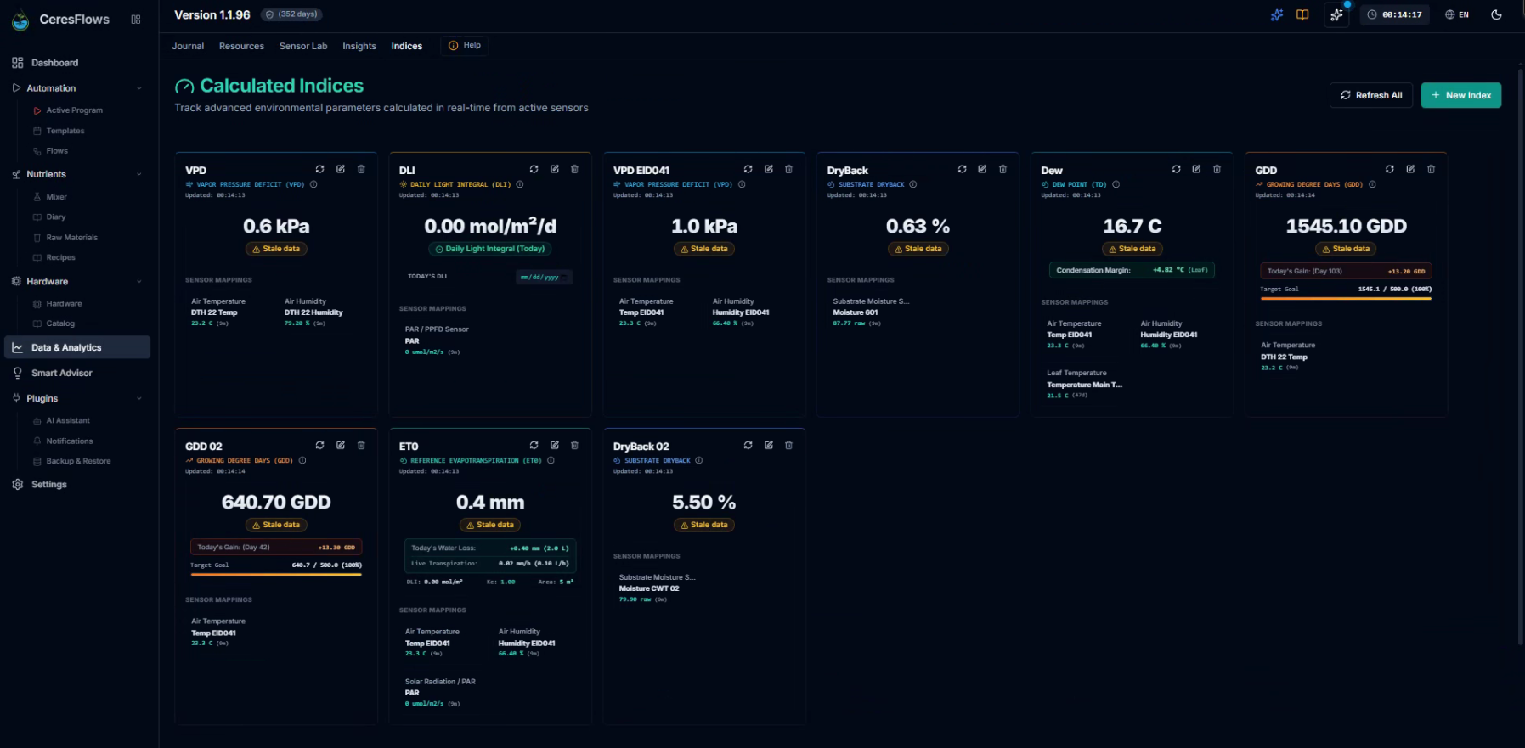Click the 00:14:17 clock display
This screenshot has width=1525, height=748.
point(1394,14)
